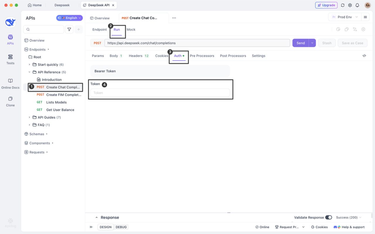Click the Send button
The width and height of the screenshot is (375, 234).
(x=301, y=43)
